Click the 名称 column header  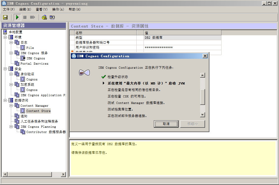click(x=106, y=33)
